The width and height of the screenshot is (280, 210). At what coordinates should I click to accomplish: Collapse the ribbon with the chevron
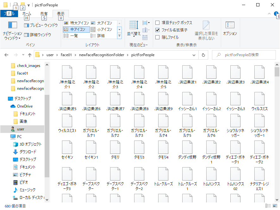pyautogui.click(x=269, y=14)
